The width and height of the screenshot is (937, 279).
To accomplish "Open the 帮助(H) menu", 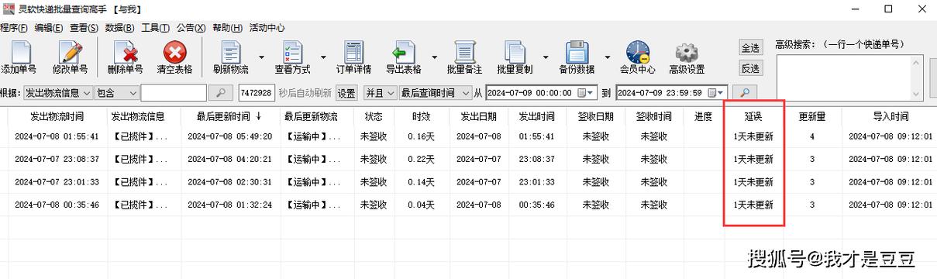I will pyautogui.click(x=227, y=27).
